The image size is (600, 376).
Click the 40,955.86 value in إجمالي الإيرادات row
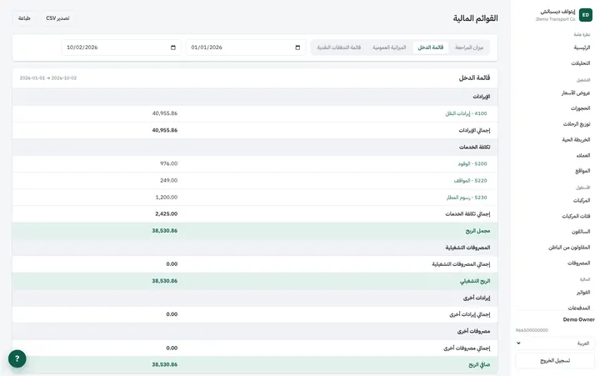click(x=164, y=130)
